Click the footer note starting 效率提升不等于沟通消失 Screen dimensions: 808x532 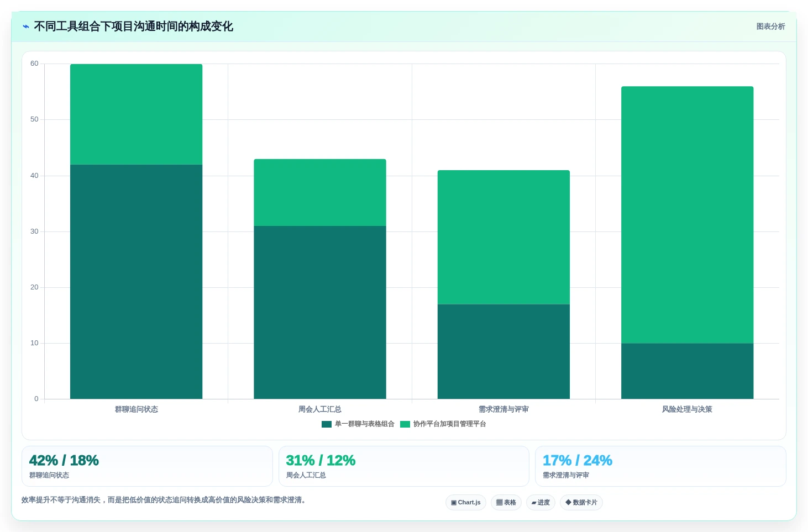(x=164, y=500)
